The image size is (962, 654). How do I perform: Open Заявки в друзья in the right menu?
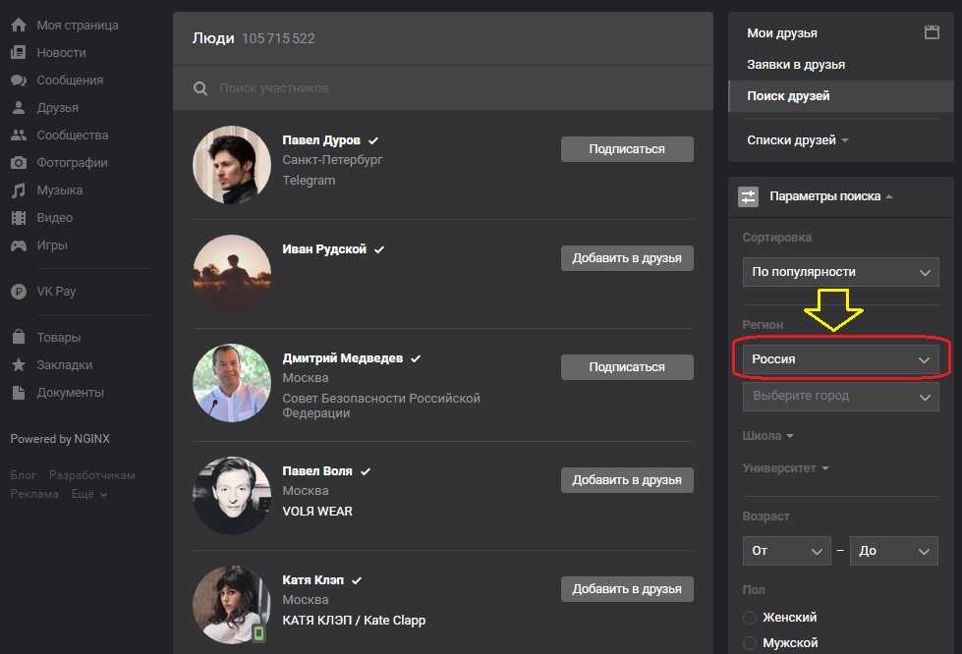796,65
